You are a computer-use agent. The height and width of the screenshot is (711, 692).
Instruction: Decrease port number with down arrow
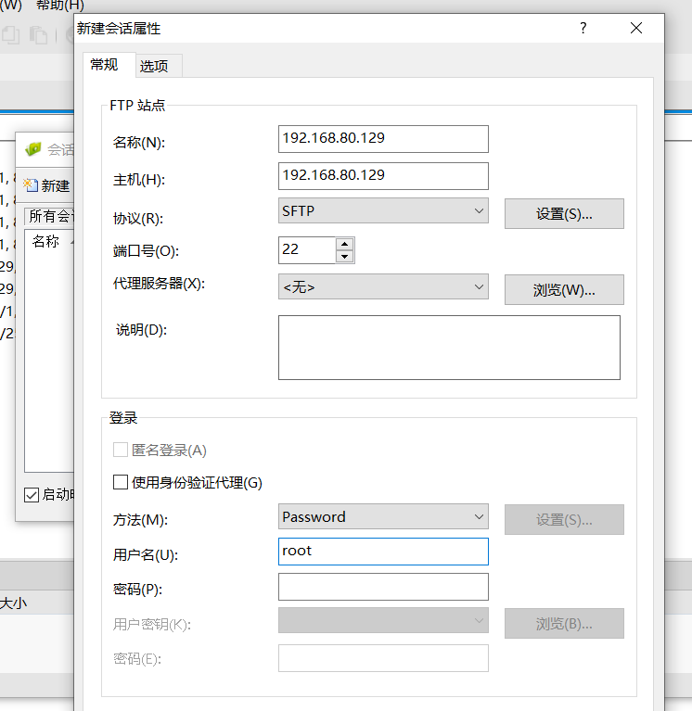(345, 256)
